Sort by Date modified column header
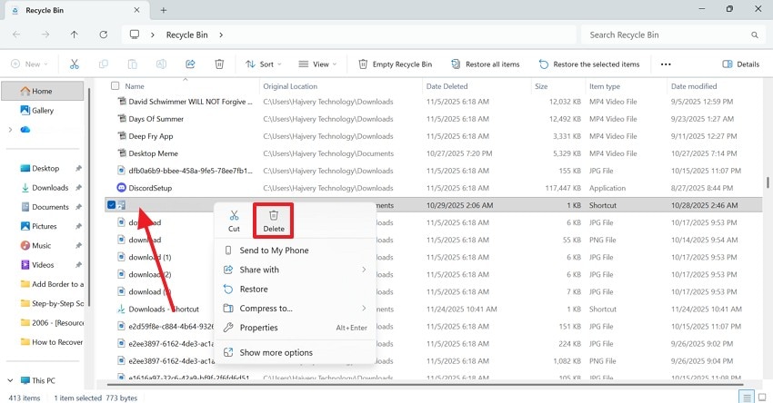The height and width of the screenshot is (403, 773). coord(714,86)
